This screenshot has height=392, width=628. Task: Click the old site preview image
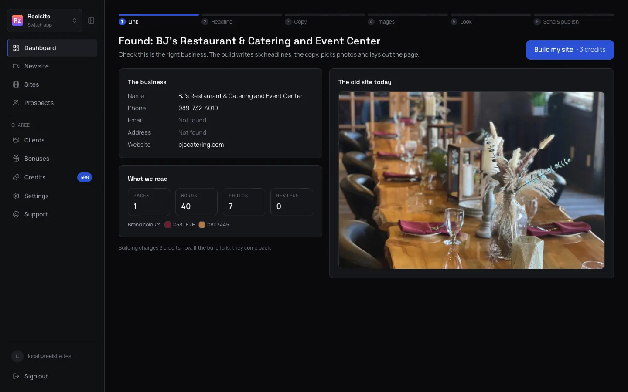[471, 180]
